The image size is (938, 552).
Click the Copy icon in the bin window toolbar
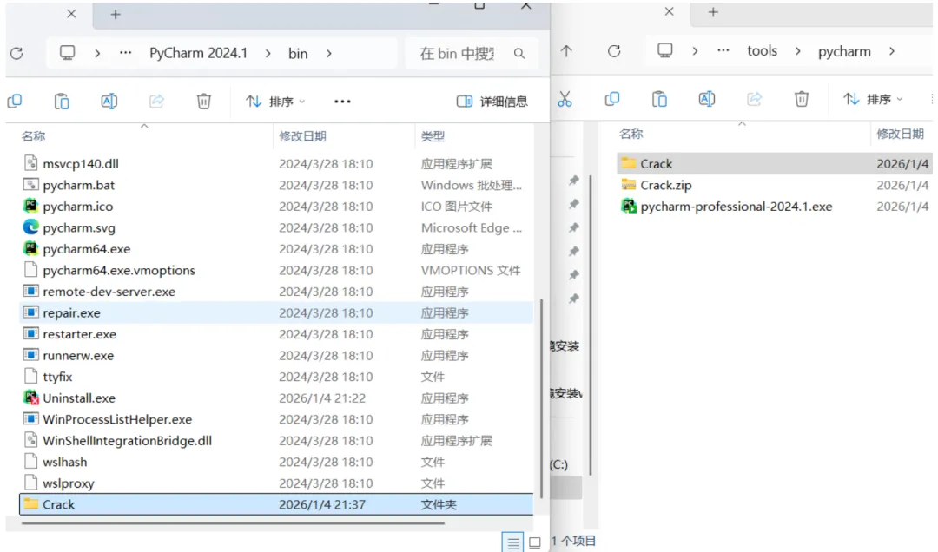(15, 101)
